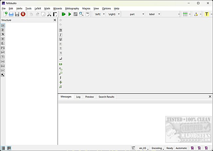This screenshot has width=213, height=151.
Task: Click the View magnifier icon in toolbar
Action: [81, 14]
